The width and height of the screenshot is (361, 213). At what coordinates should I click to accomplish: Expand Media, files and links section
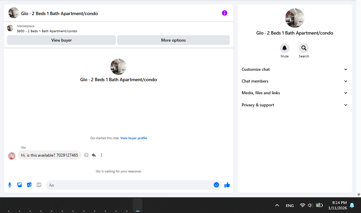[x=295, y=93]
